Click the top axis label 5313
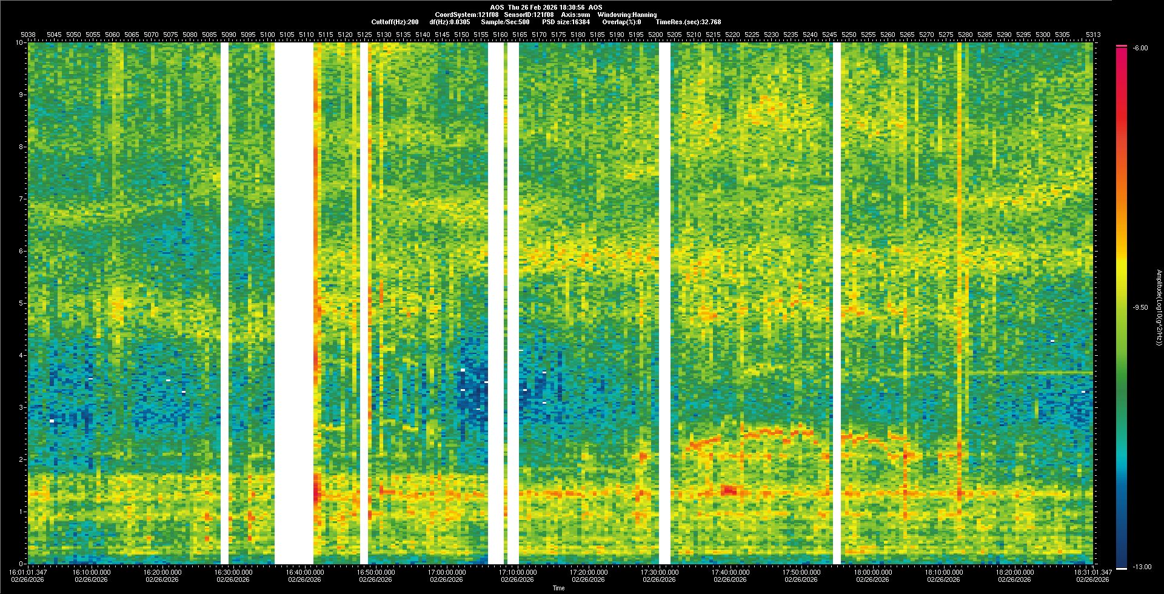 pyautogui.click(x=1093, y=35)
